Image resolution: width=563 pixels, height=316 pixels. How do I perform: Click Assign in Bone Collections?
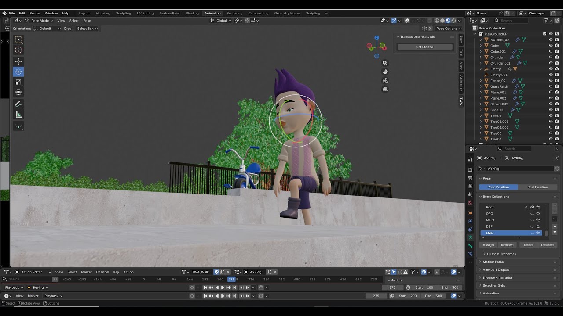coord(488,245)
